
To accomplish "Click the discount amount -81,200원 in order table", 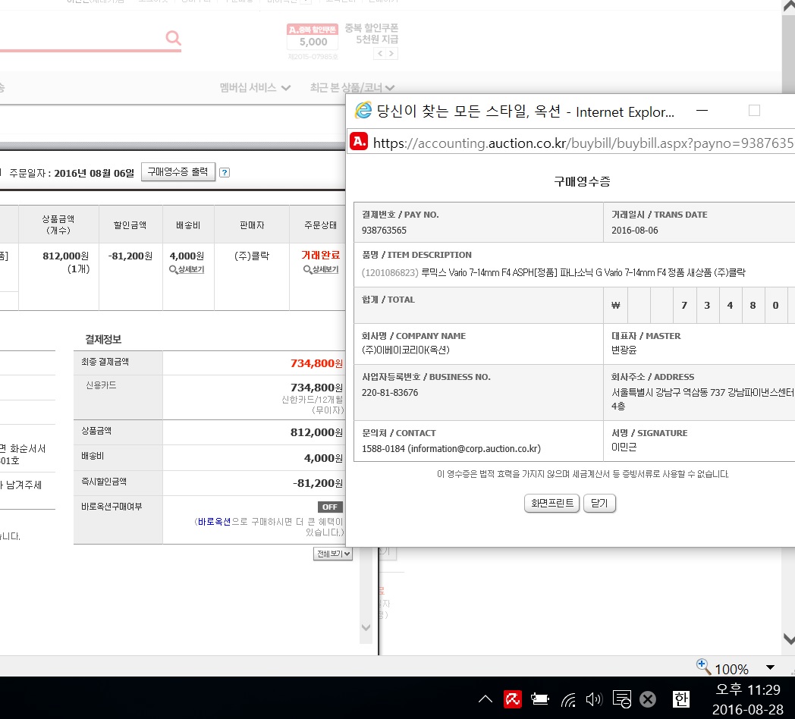I will pos(130,256).
